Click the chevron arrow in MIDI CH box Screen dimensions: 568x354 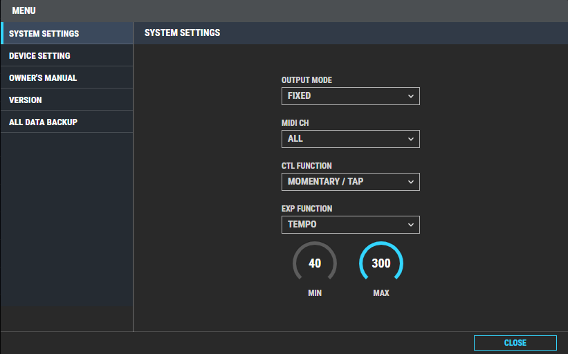(x=411, y=139)
